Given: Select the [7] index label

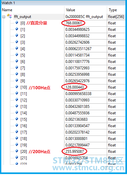Looking at the screenshot, I should point(23,68).
